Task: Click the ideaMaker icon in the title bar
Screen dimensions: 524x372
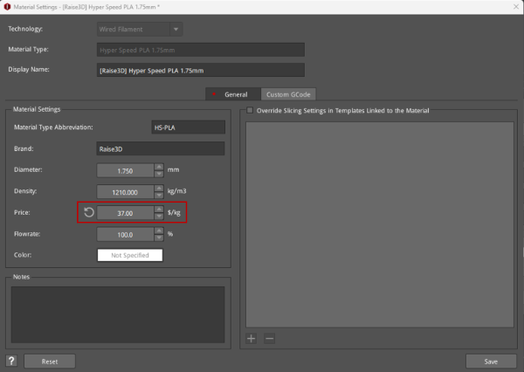Action: pyautogui.click(x=6, y=8)
